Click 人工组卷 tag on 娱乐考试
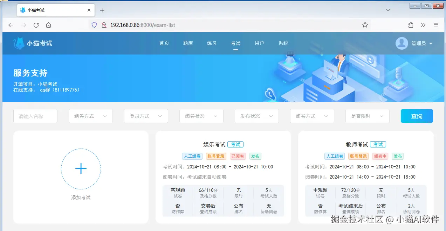 click(192, 156)
